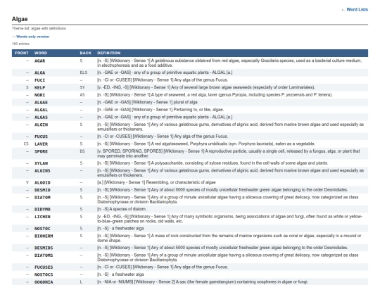The height and width of the screenshot is (285, 380).
Task: Select the word BIOHERM
Action: point(44,236)
